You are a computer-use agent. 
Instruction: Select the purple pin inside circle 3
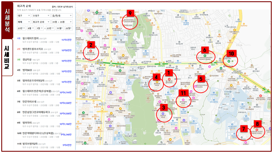click(x=163, y=113)
